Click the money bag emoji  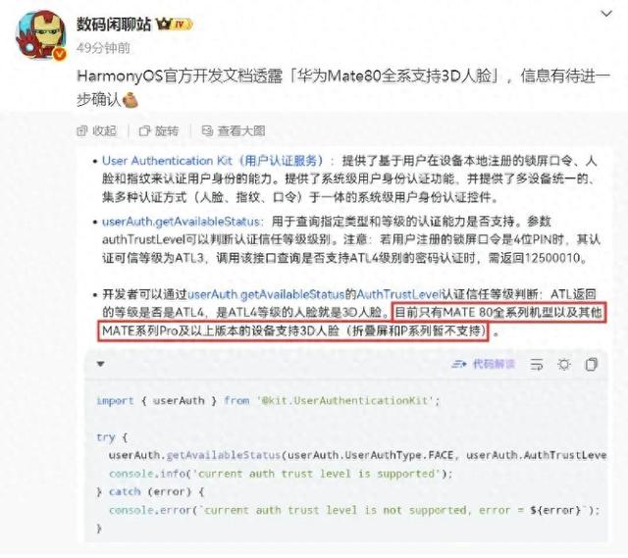click(131, 100)
